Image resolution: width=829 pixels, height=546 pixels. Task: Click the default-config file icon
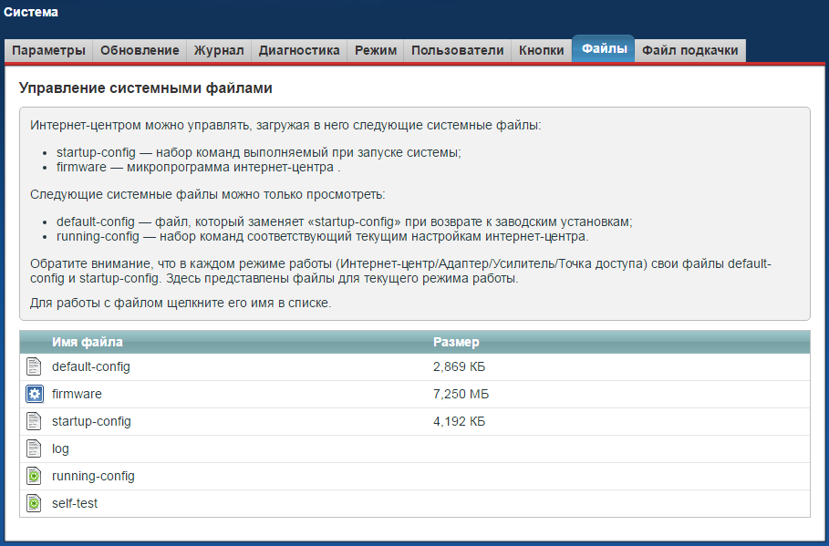35,366
